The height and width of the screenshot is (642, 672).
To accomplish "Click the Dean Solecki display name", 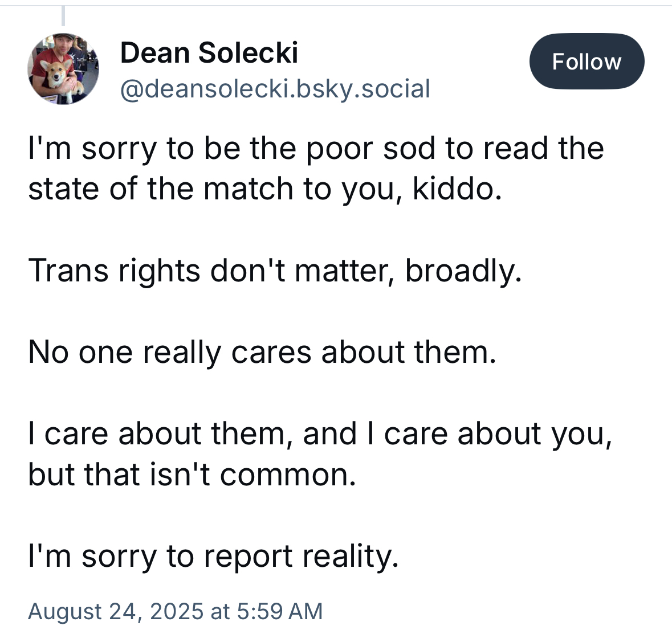I will pos(209,53).
